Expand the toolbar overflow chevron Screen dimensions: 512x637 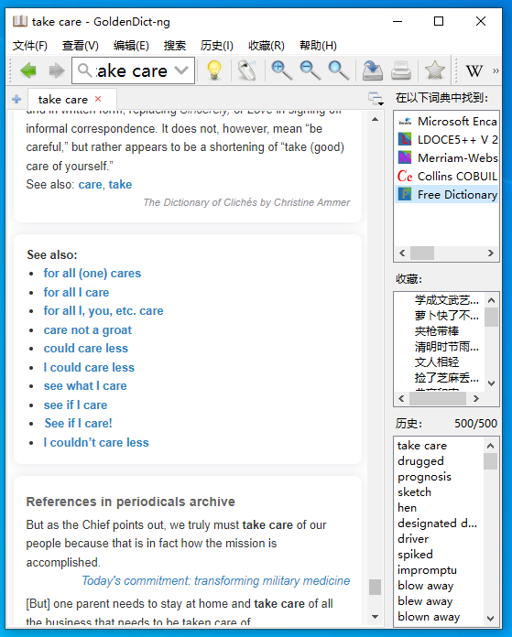[496, 70]
